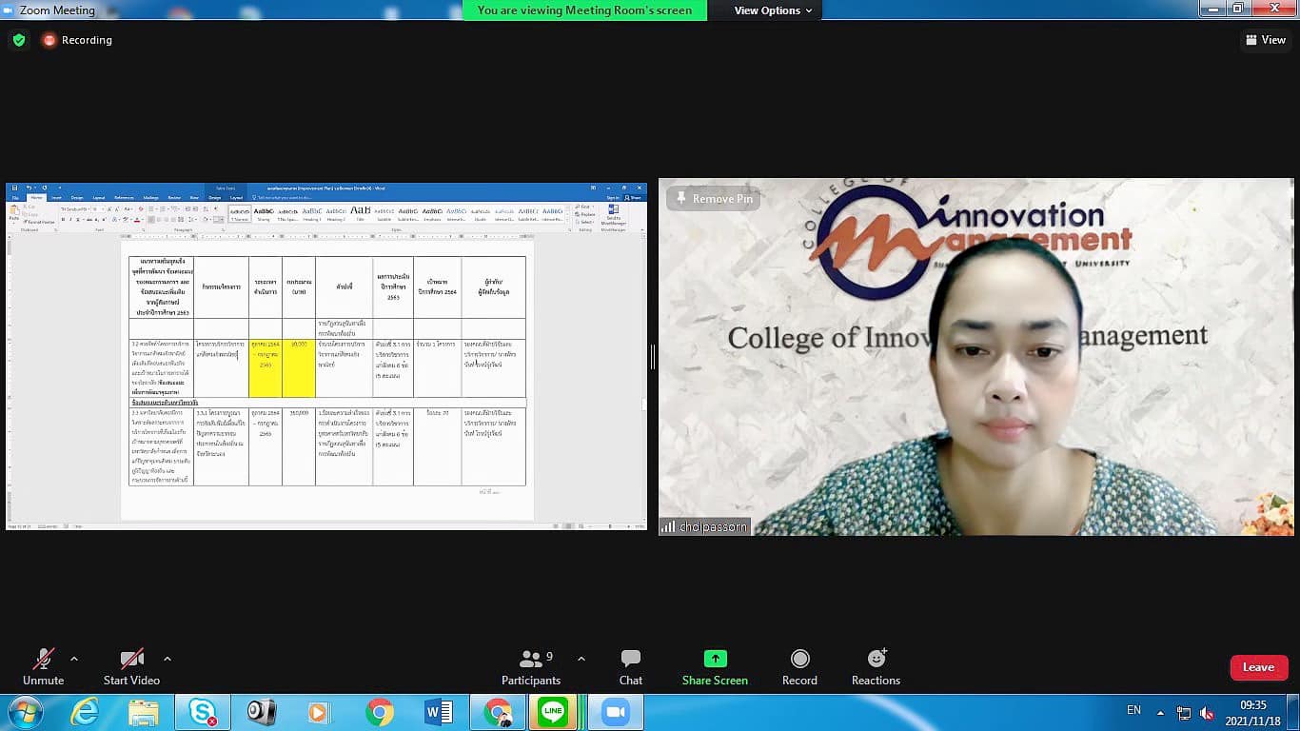Expand the Participants options arrow
Image resolution: width=1300 pixels, height=731 pixels.
click(x=581, y=659)
